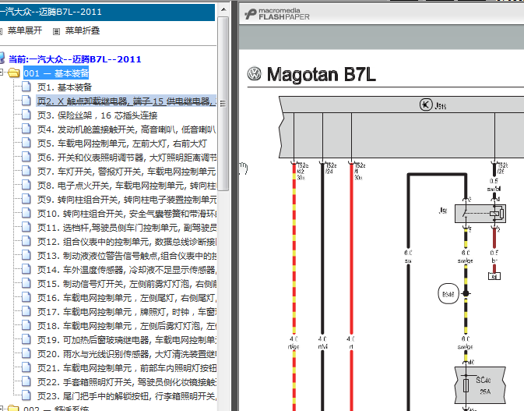This screenshot has height=411, width=524.
Task: Click the 菜单折叠 collapse-menu link
Action: click(x=83, y=30)
